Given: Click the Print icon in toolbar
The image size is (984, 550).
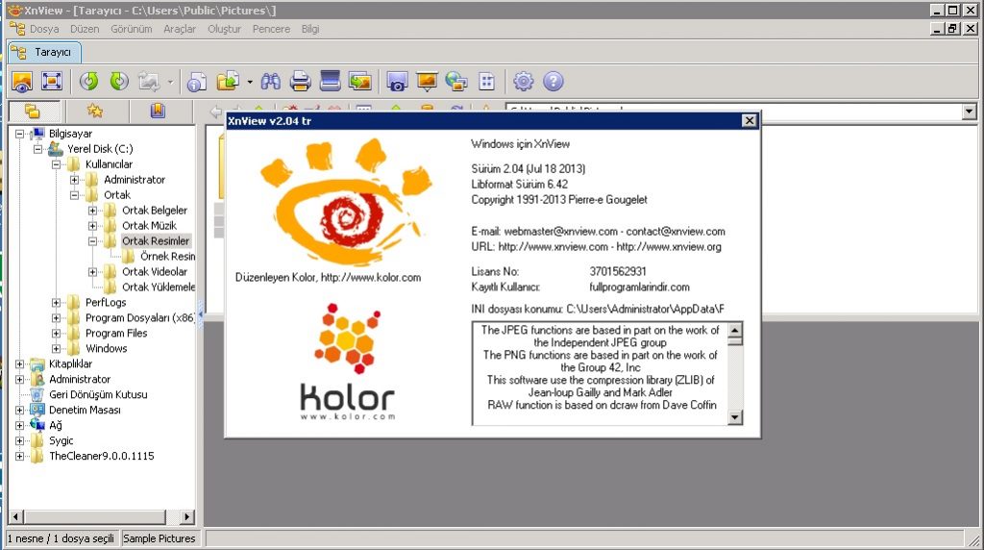Looking at the screenshot, I should pyautogui.click(x=300, y=82).
